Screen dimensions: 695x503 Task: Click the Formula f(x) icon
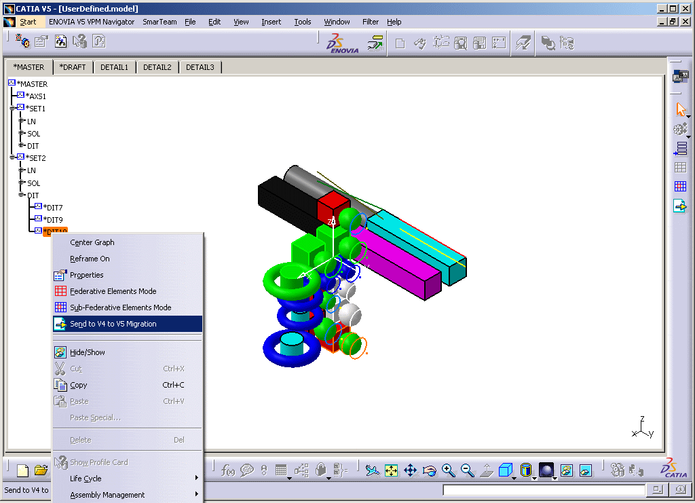pos(228,470)
